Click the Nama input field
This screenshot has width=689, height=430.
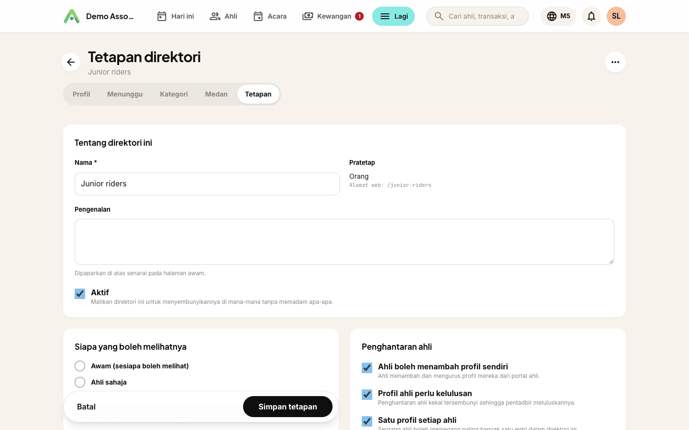pyautogui.click(x=207, y=184)
